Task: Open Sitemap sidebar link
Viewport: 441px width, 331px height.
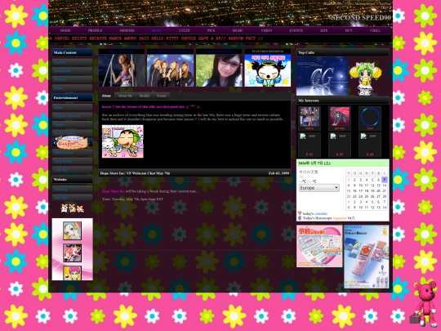Action: (x=73, y=189)
